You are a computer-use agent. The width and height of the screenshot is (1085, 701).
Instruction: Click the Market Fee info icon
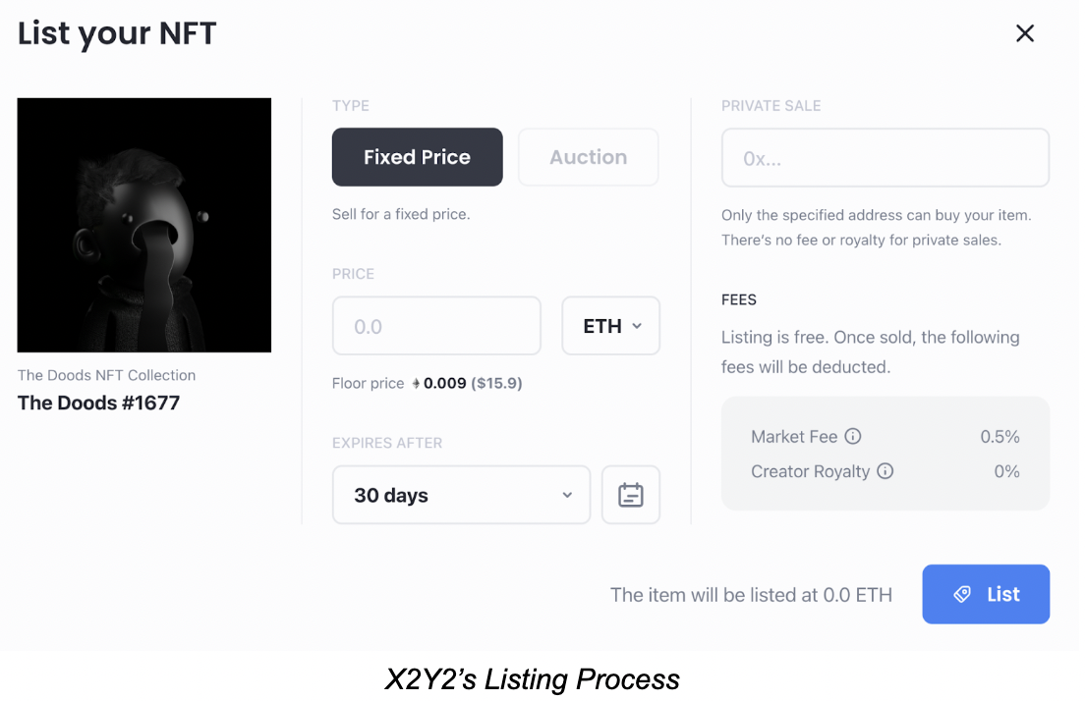click(853, 436)
